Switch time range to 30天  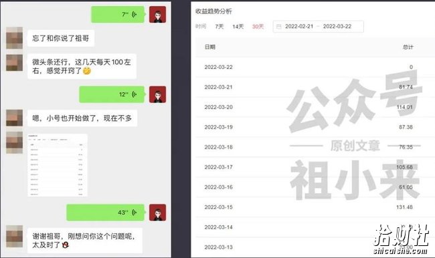[x=258, y=27]
